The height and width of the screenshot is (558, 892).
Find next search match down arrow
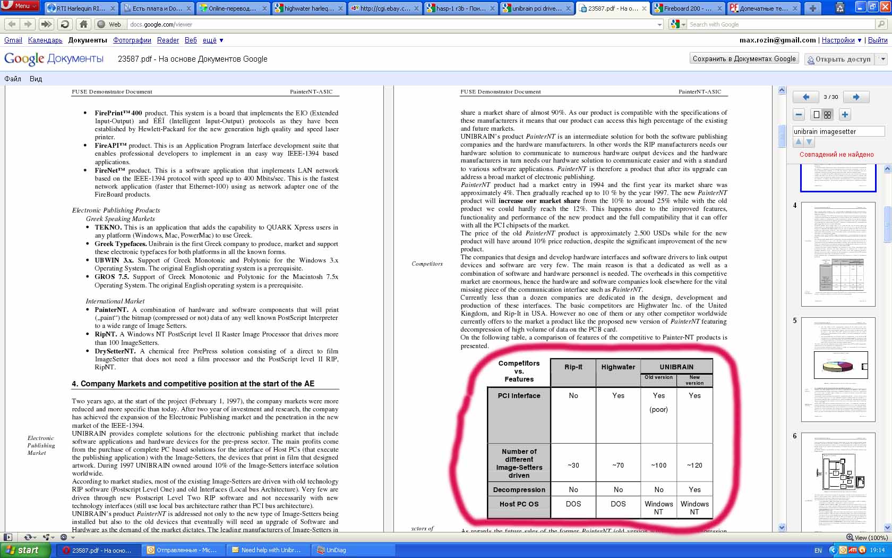click(x=809, y=142)
